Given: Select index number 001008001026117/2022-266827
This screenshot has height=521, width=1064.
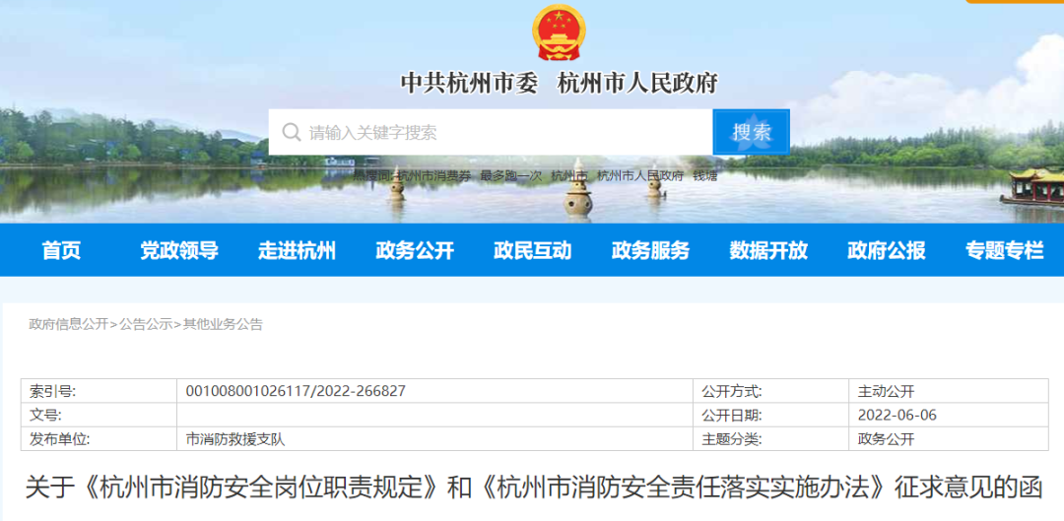Looking at the screenshot, I should coord(296,391).
